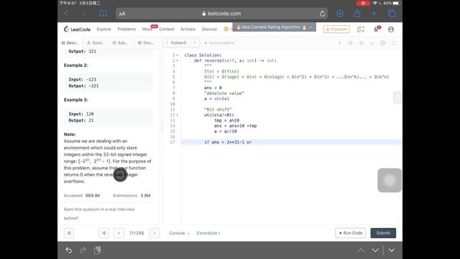Open the problem list menu icon
Viewport: 460px width, 259px height.
(x=69, y=233)
